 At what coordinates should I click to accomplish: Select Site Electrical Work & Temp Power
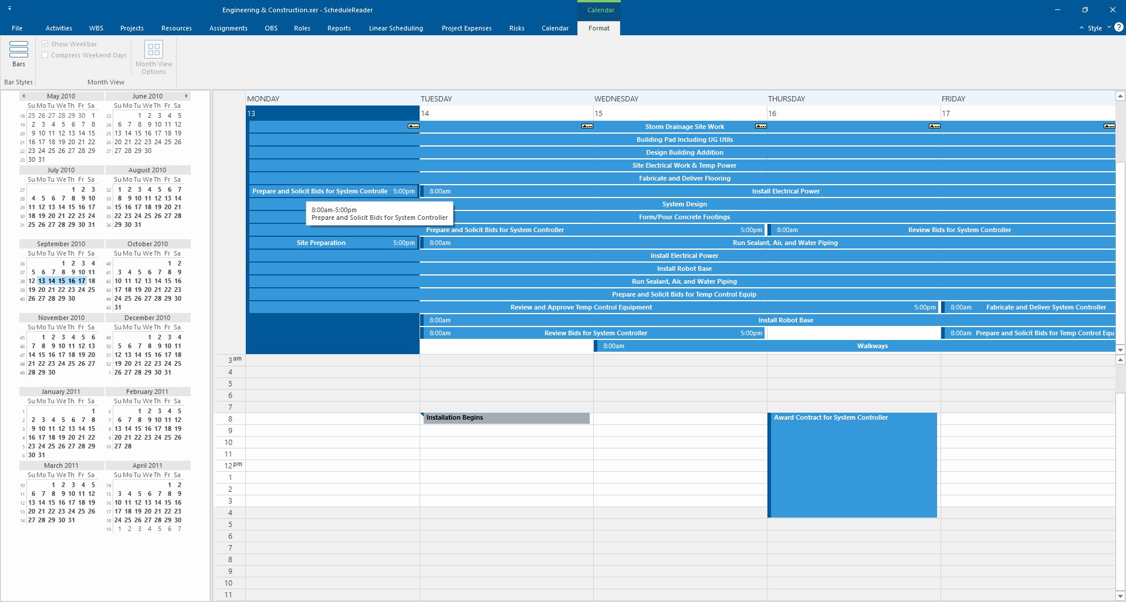[682, 165]
